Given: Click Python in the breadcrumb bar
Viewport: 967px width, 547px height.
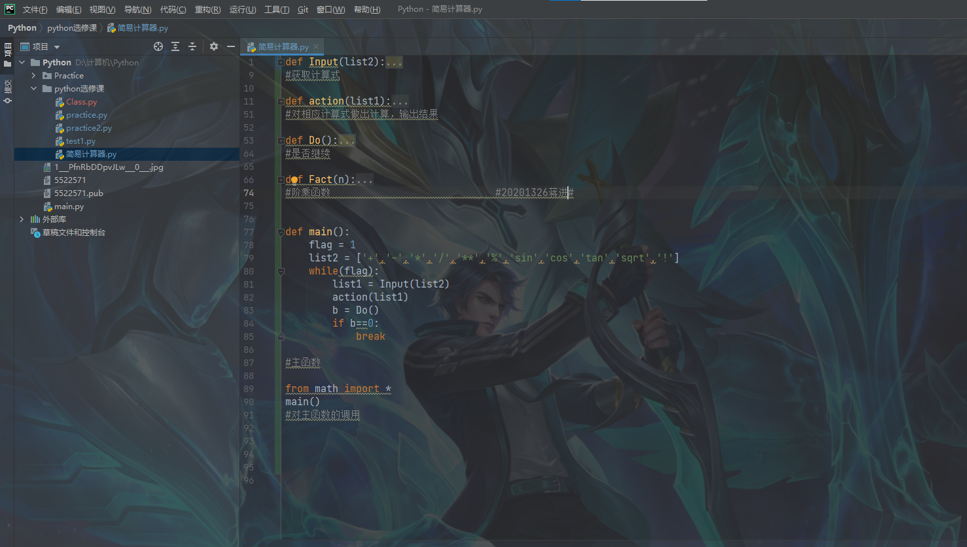Looking at the screenshot, I should (x=22, y=28).
